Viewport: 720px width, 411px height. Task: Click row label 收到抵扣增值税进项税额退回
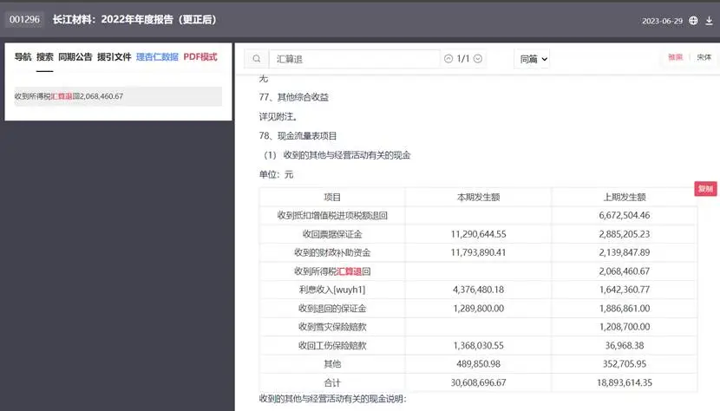[x=332, y=215]
